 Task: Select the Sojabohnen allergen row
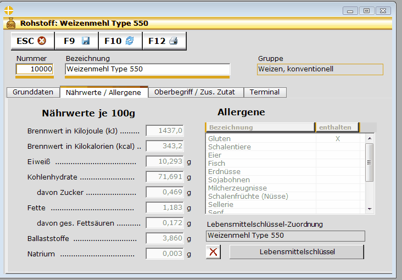pyautogui.click(x=286, y=180)
